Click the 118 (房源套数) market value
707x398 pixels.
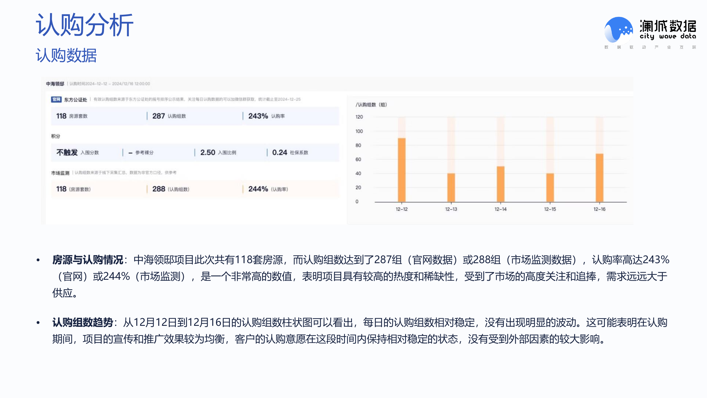click(73, 189)
